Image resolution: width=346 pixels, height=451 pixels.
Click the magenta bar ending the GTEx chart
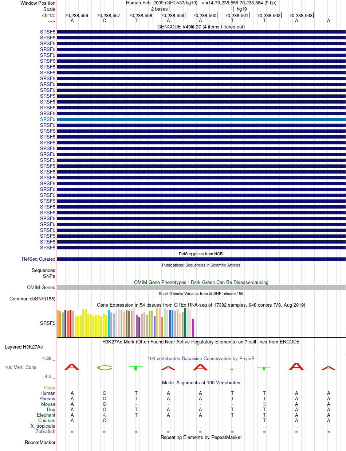pos(193,328)
